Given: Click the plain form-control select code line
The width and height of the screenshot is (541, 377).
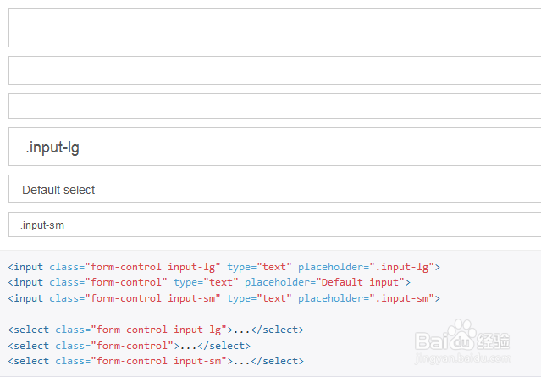Looking at the screenshot, I should [x=129, y=346].
